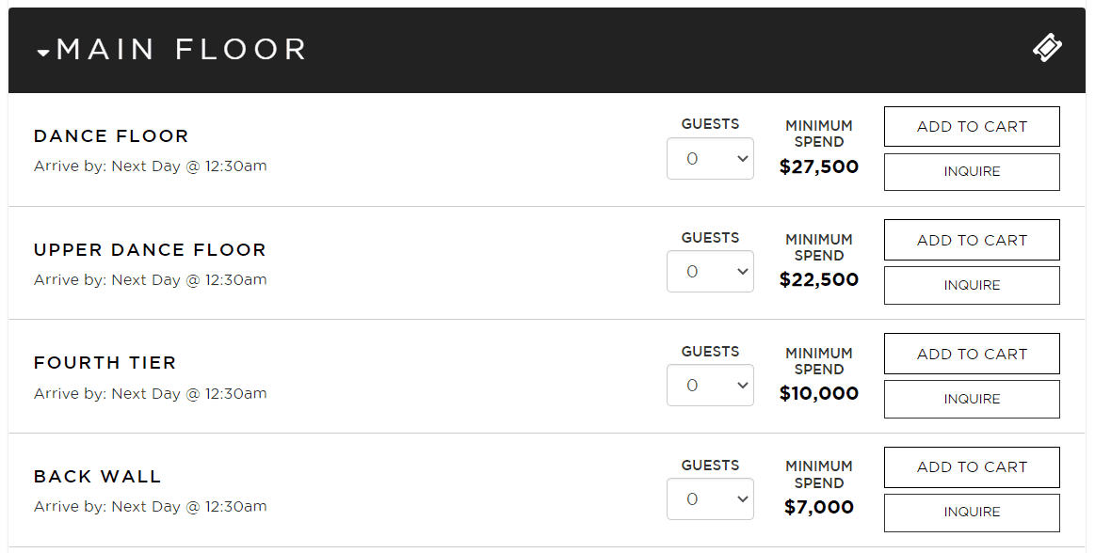Add Fourth Tier to cart
Screen dimensions: 1095x553
[x=971, y=354]
